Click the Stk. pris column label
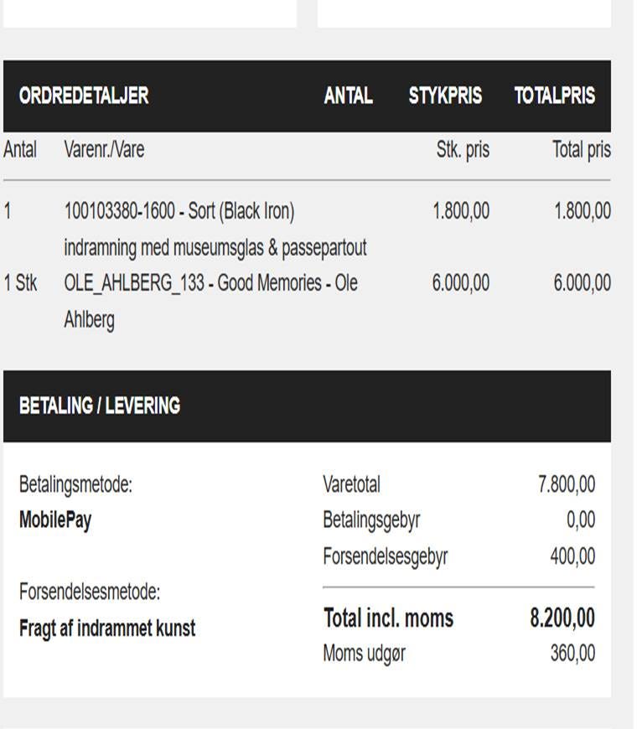Viewport: 642px width, 729px height. click(463, 150)
